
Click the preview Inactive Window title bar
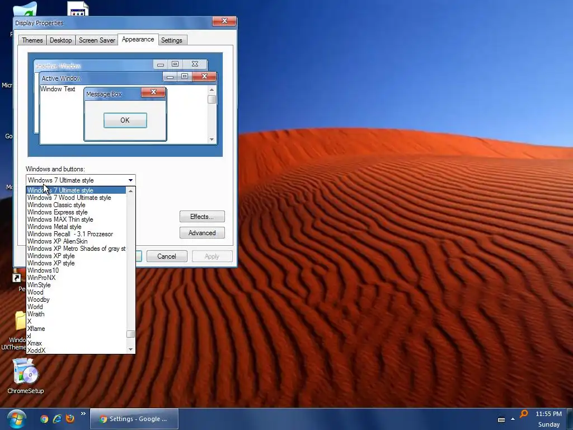[x=93, y=66]
